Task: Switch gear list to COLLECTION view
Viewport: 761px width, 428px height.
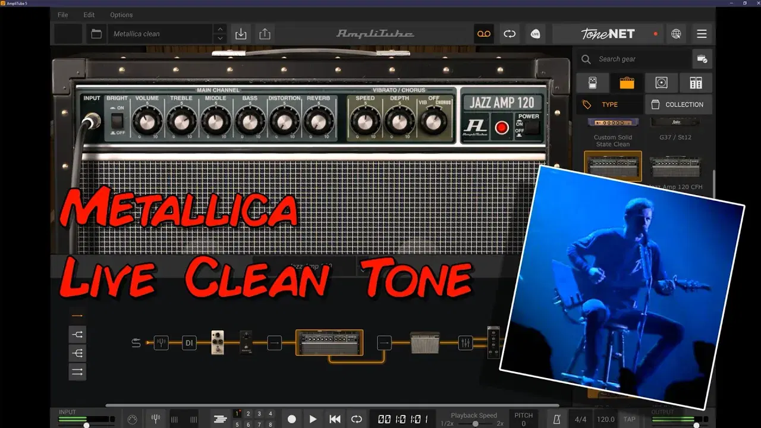Action: pos(678,105)
